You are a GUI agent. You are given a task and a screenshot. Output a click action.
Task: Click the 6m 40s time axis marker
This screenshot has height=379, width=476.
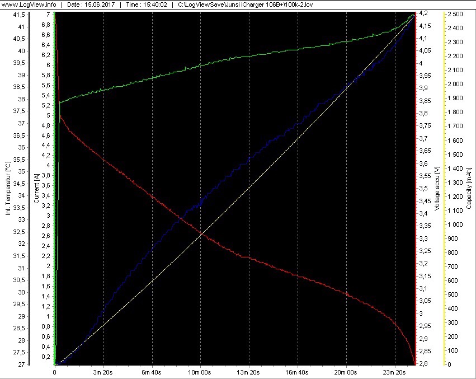(152, 372)
